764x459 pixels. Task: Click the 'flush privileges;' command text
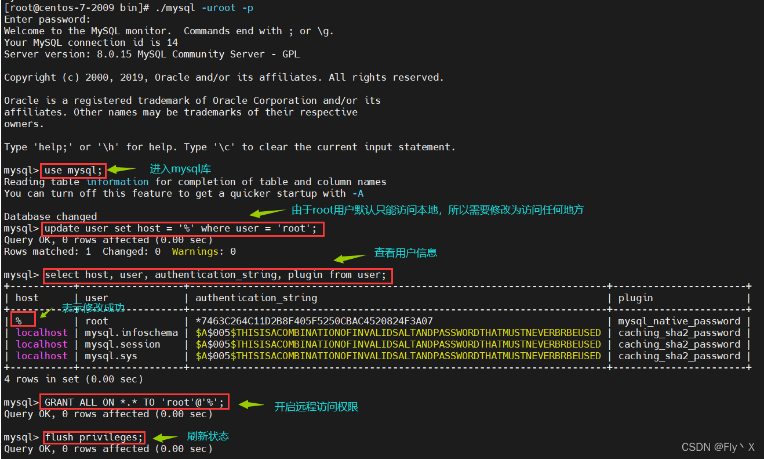coord(94,437)
